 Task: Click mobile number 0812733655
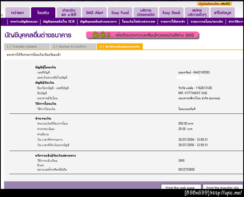point(186,169)
